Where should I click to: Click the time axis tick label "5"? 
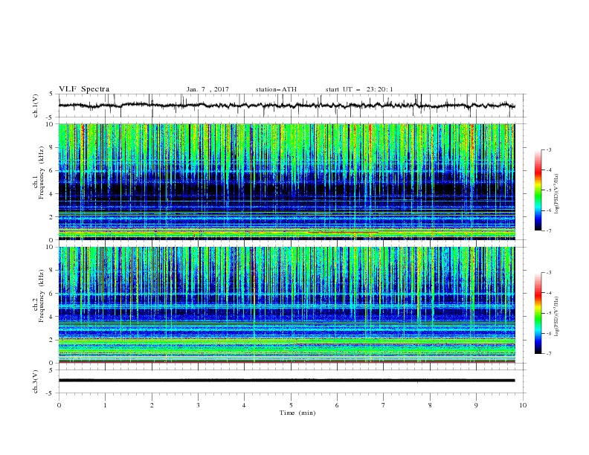[x=291, y=405]
